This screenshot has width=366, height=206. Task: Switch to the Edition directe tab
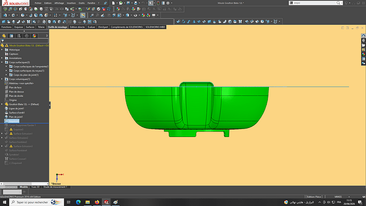(77, 27)
